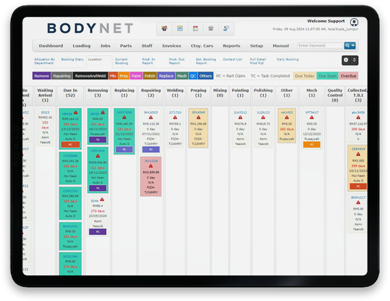Open the search options dropdown arrow
Screen dimensions: 390x301
[352, 45]
